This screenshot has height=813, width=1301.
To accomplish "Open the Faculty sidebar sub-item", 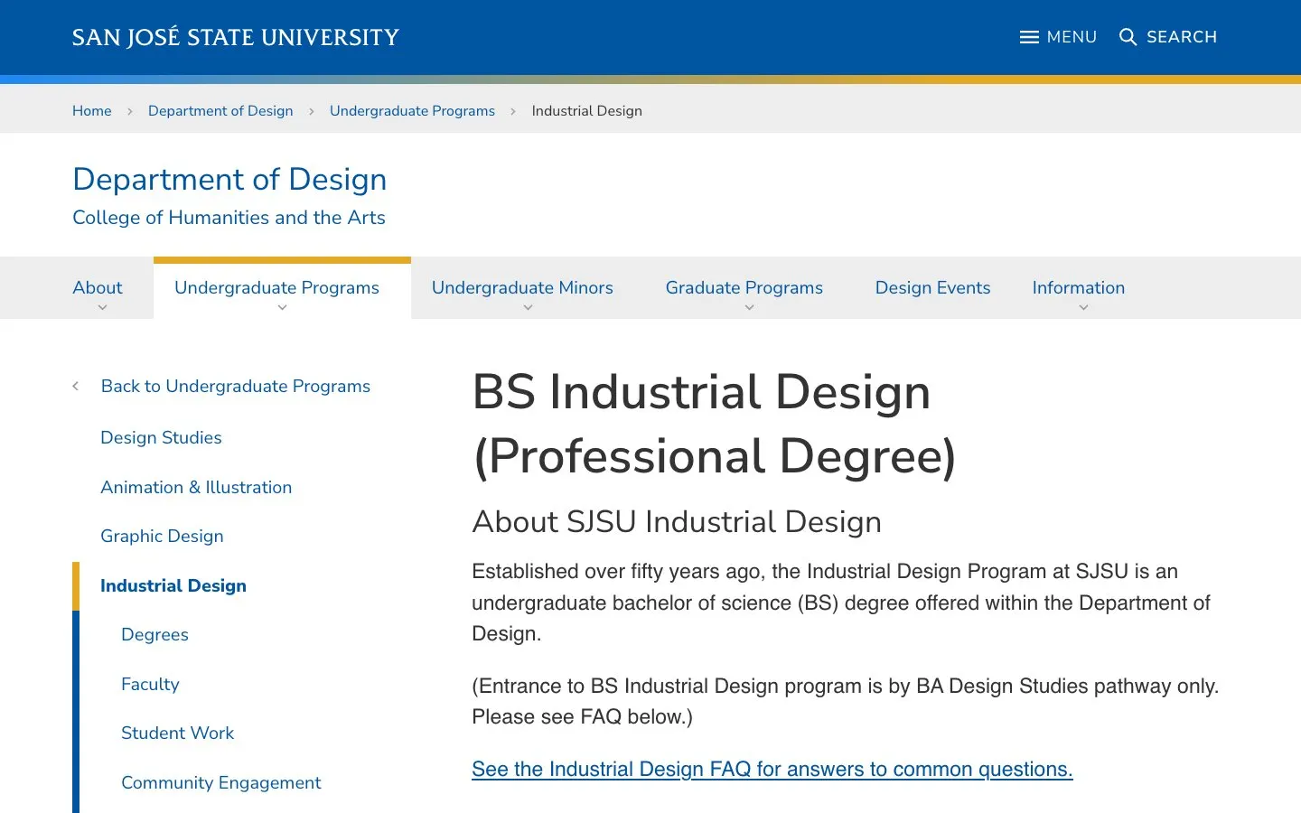I will click(150, 684).
